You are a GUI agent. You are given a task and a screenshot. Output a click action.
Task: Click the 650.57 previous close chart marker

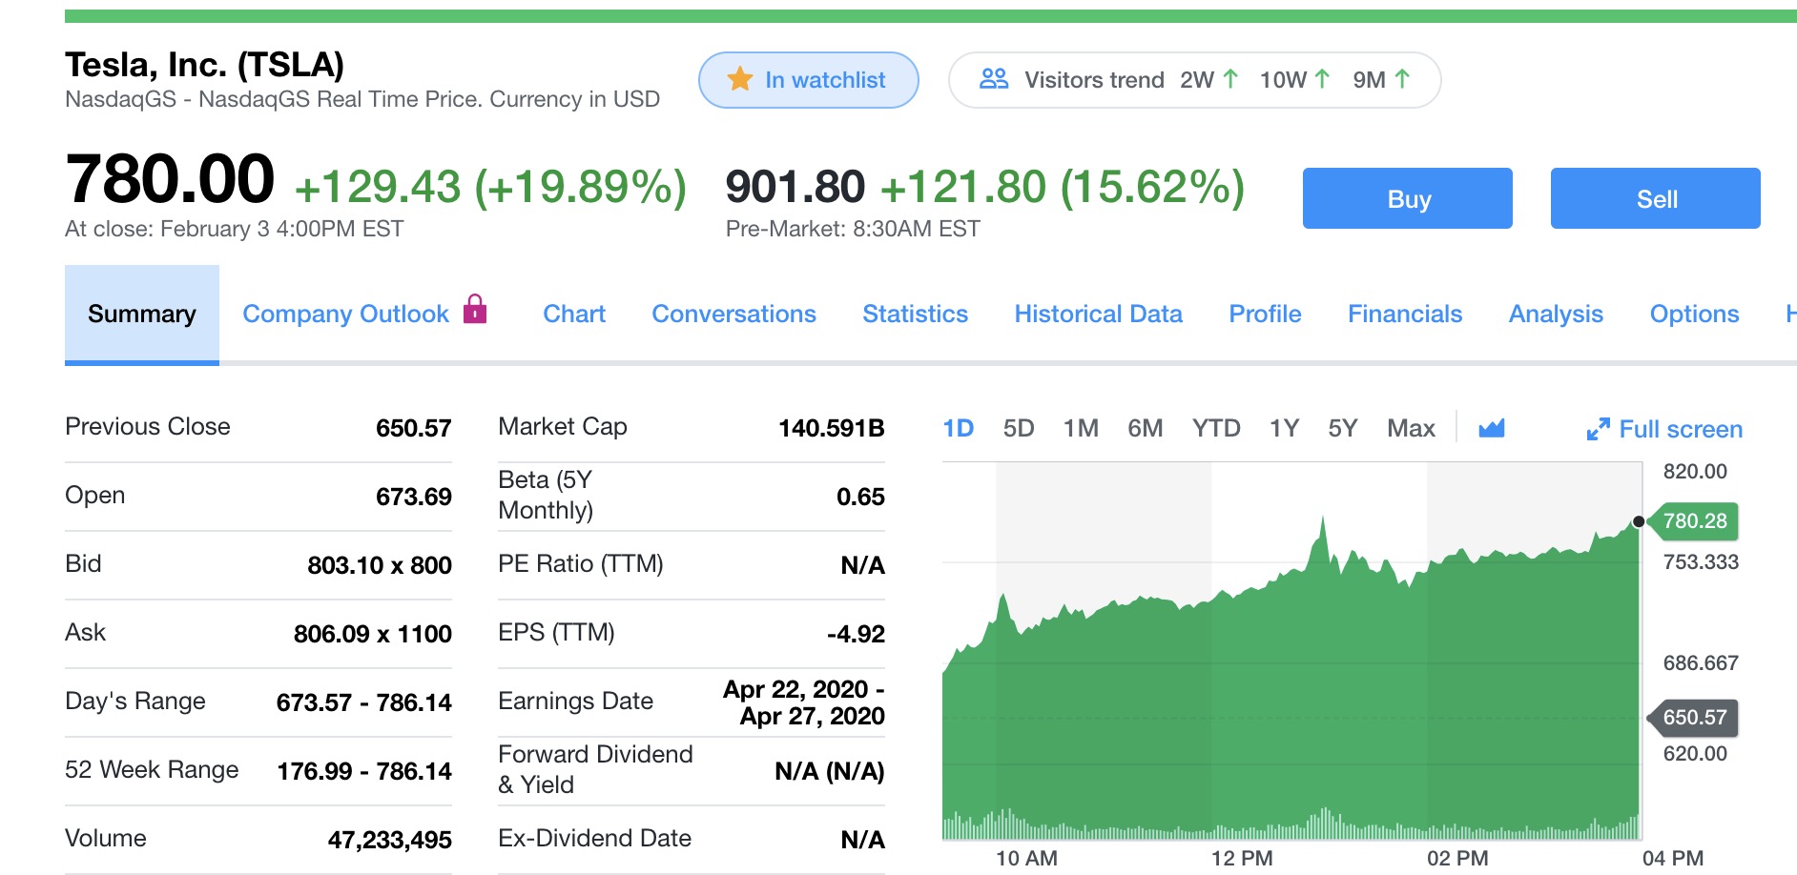1694,717
